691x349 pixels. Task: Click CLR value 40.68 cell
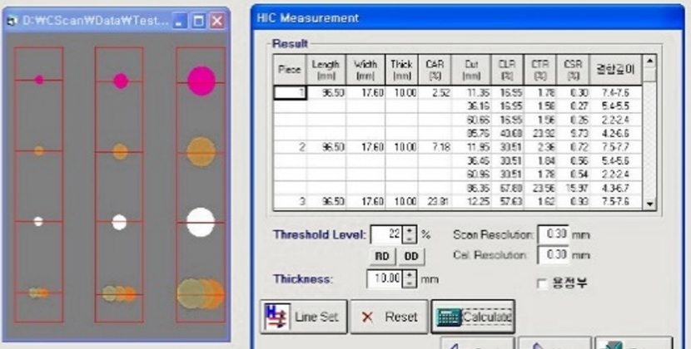[507, 133]
